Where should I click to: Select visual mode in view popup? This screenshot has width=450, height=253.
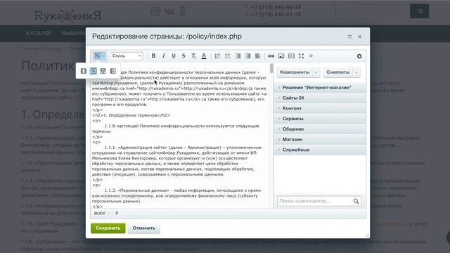[84, 71]
